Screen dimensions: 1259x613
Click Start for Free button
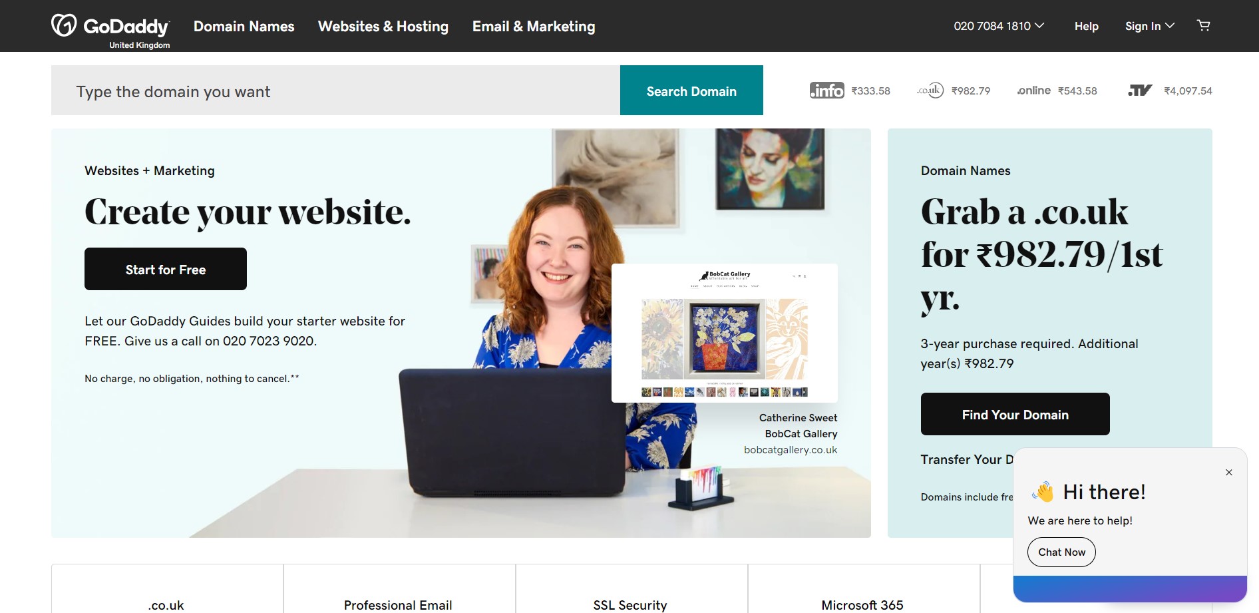[x=166, y=269]
